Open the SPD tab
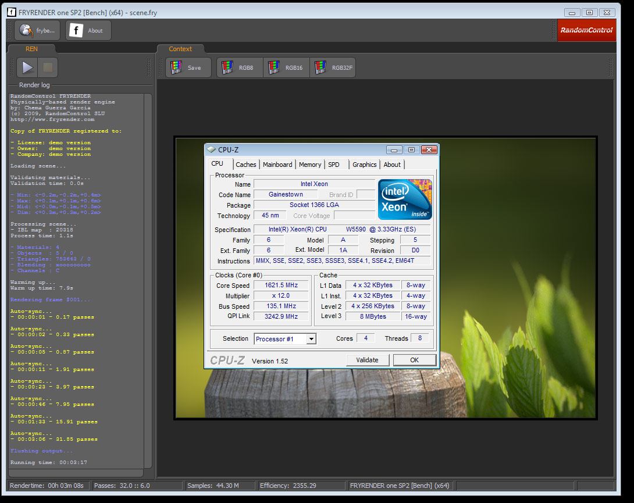 coord(334,165)
